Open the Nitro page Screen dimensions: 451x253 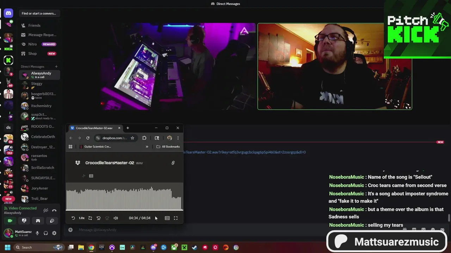coord(39,44)
